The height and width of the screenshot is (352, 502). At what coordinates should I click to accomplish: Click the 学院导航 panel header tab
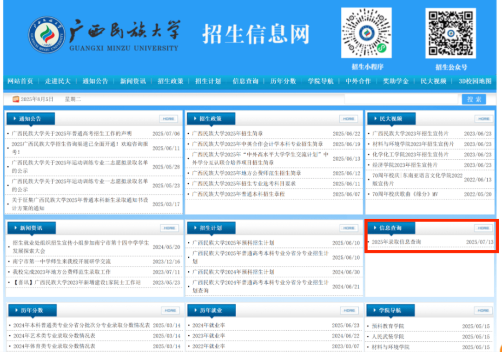tap(390, 310)
